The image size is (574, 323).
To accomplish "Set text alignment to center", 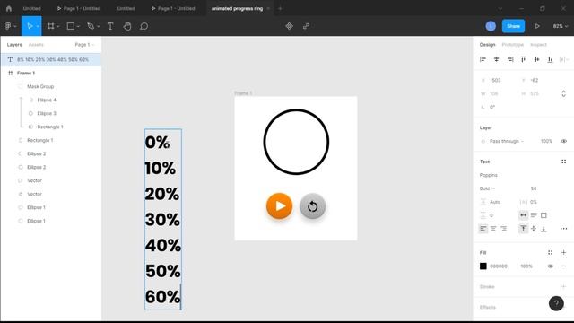I will point(493,229).
